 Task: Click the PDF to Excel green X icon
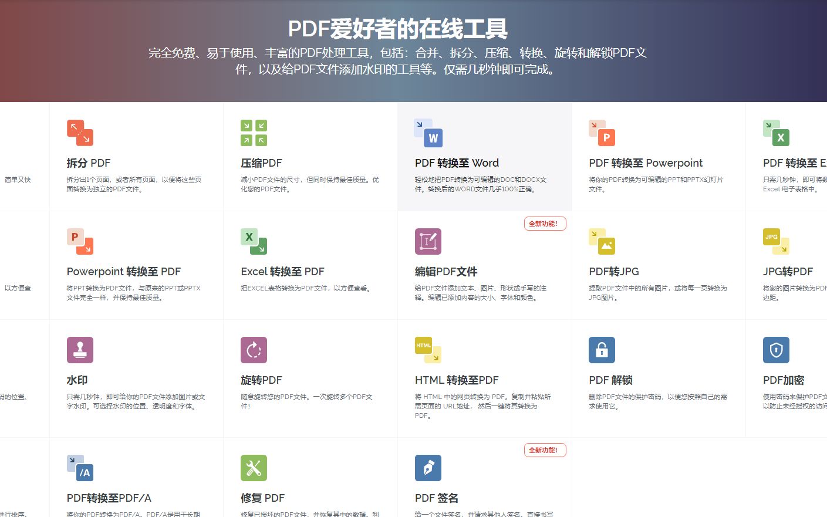pos(776,133)
